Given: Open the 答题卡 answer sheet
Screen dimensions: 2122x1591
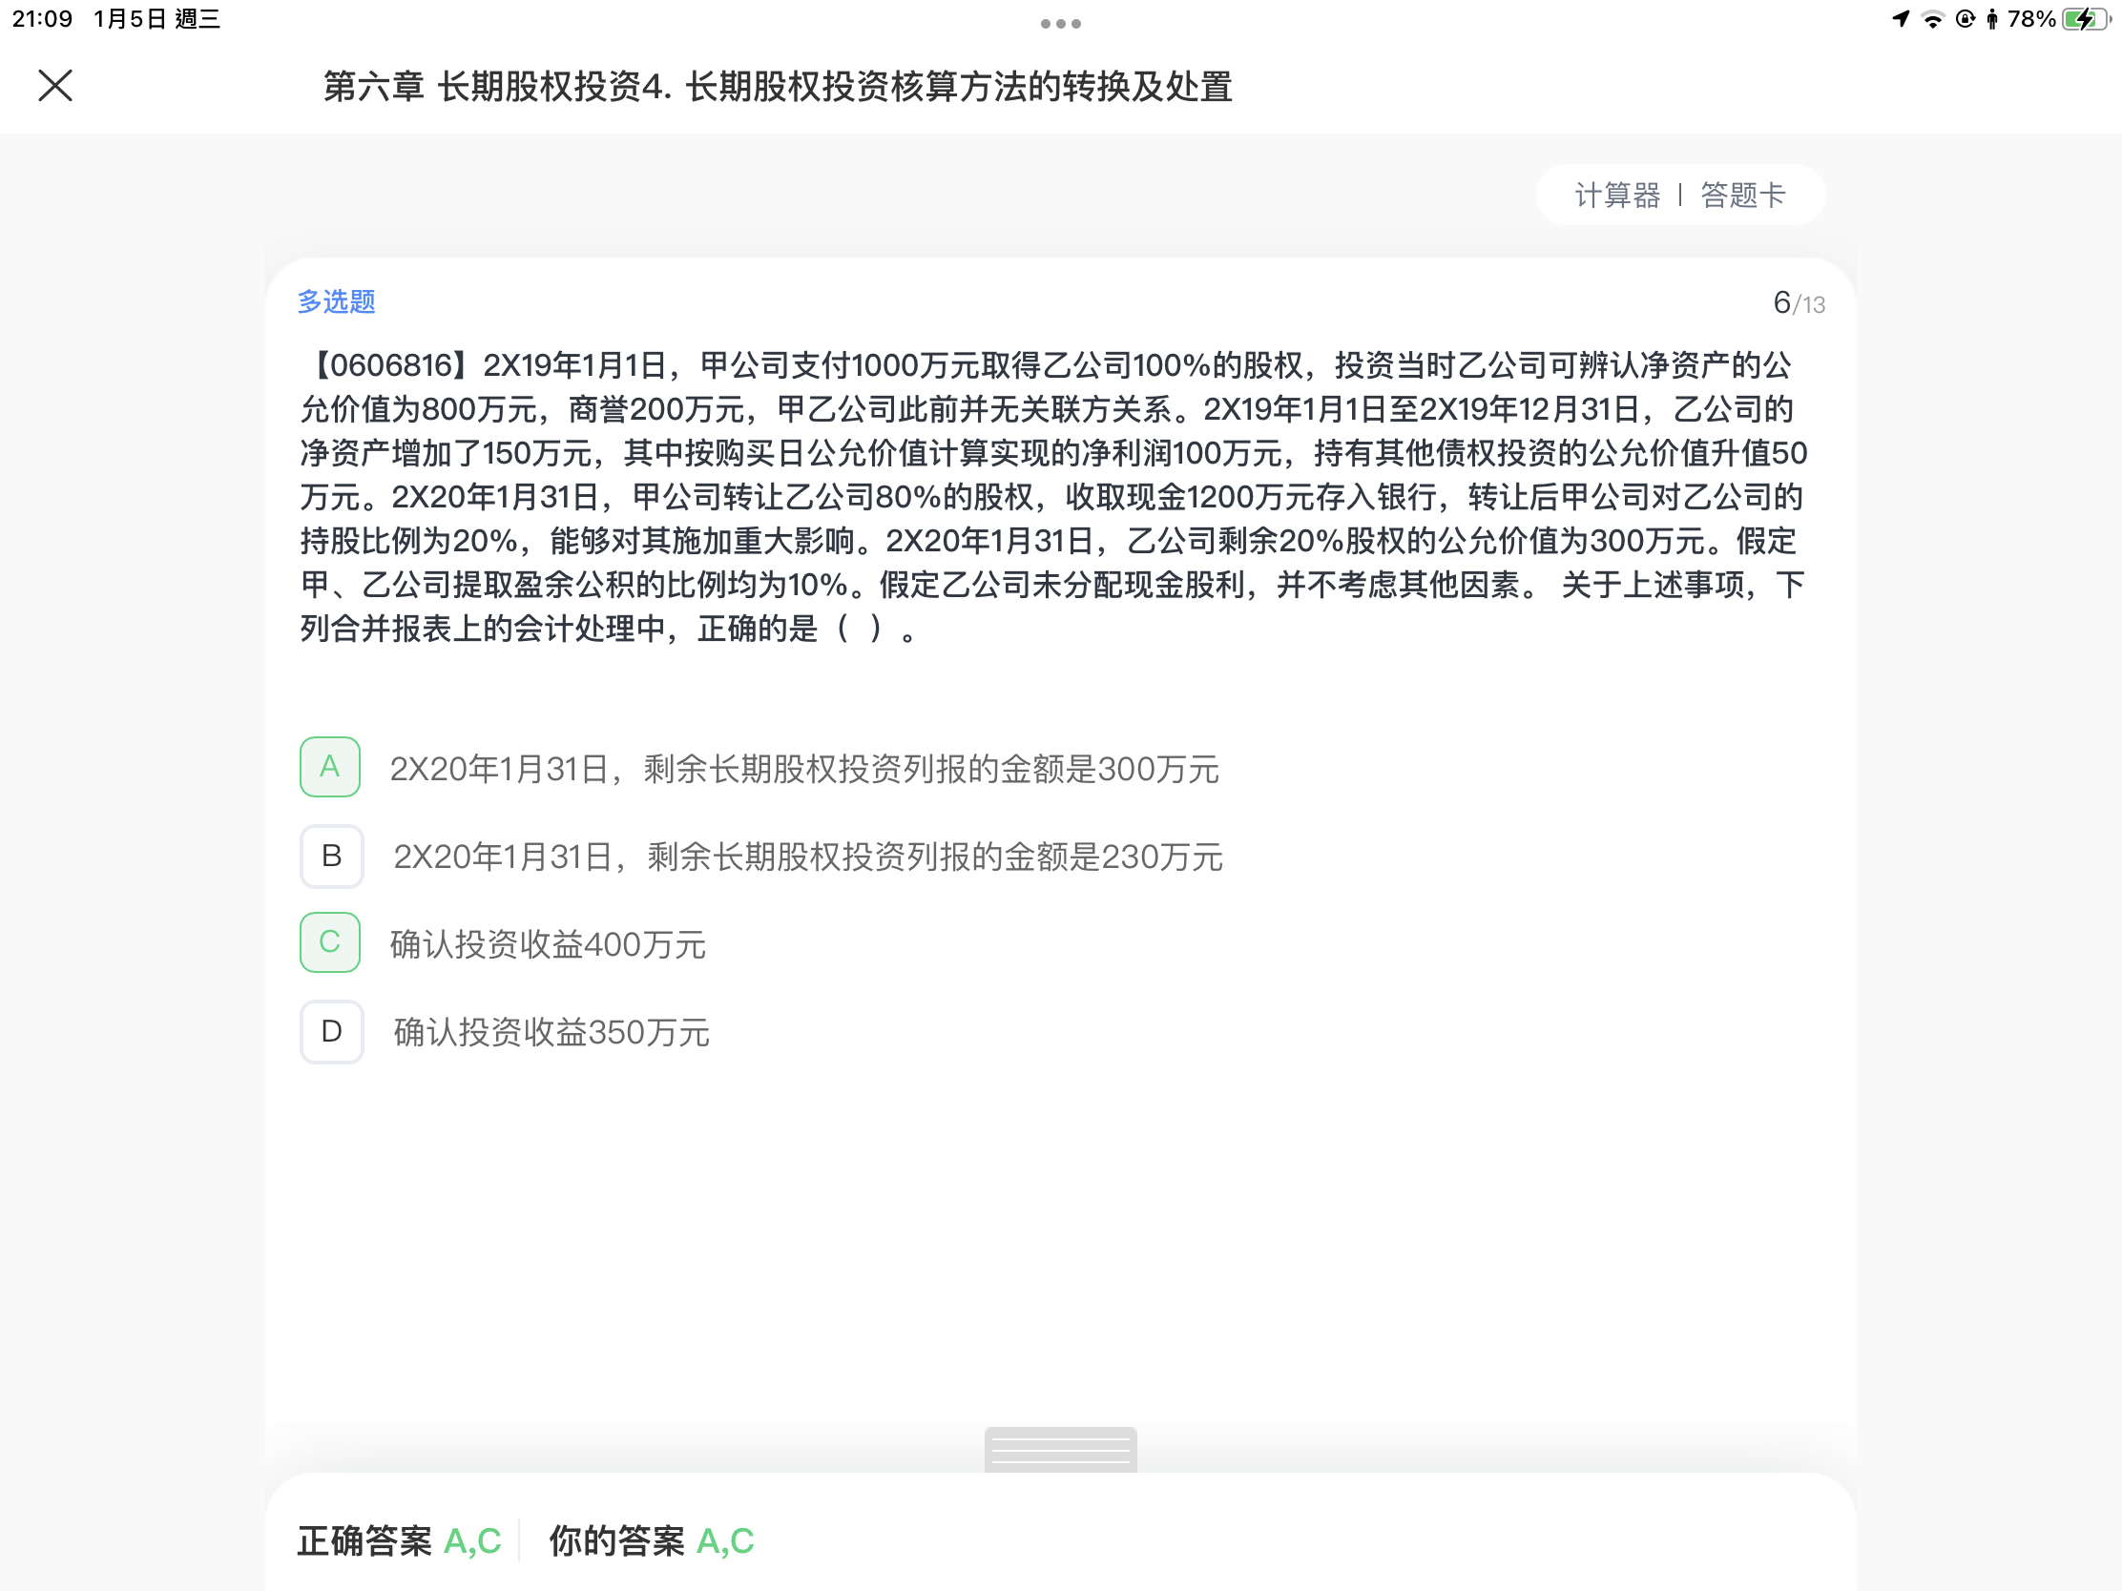Looking at the screenshot, I should (1743, 196).
